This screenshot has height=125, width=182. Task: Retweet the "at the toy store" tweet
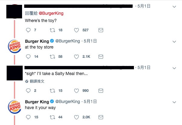click(x=52, y=56)
